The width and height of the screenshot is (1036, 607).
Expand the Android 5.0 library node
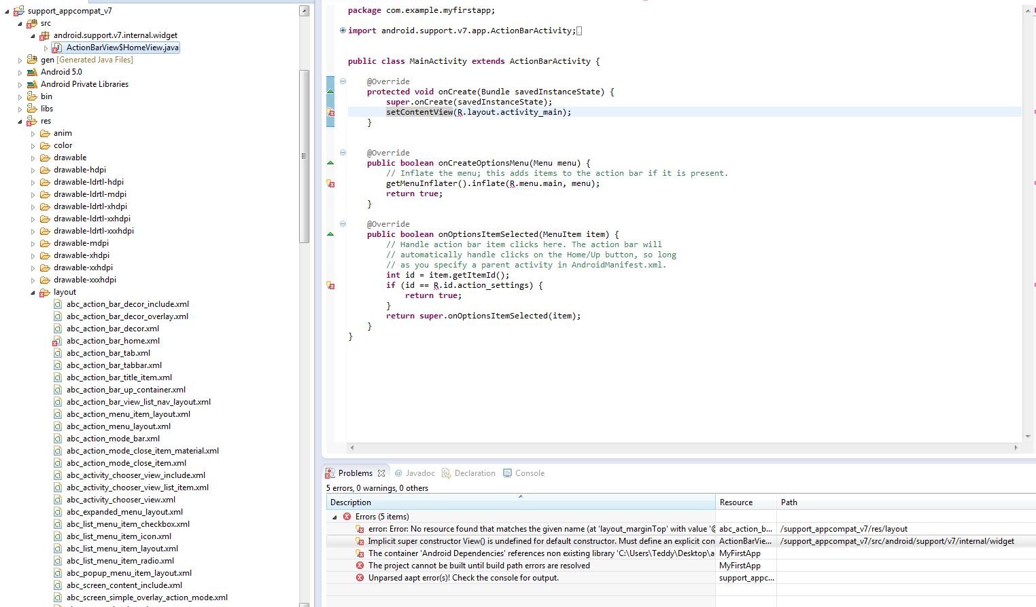[x=20, y=72]
